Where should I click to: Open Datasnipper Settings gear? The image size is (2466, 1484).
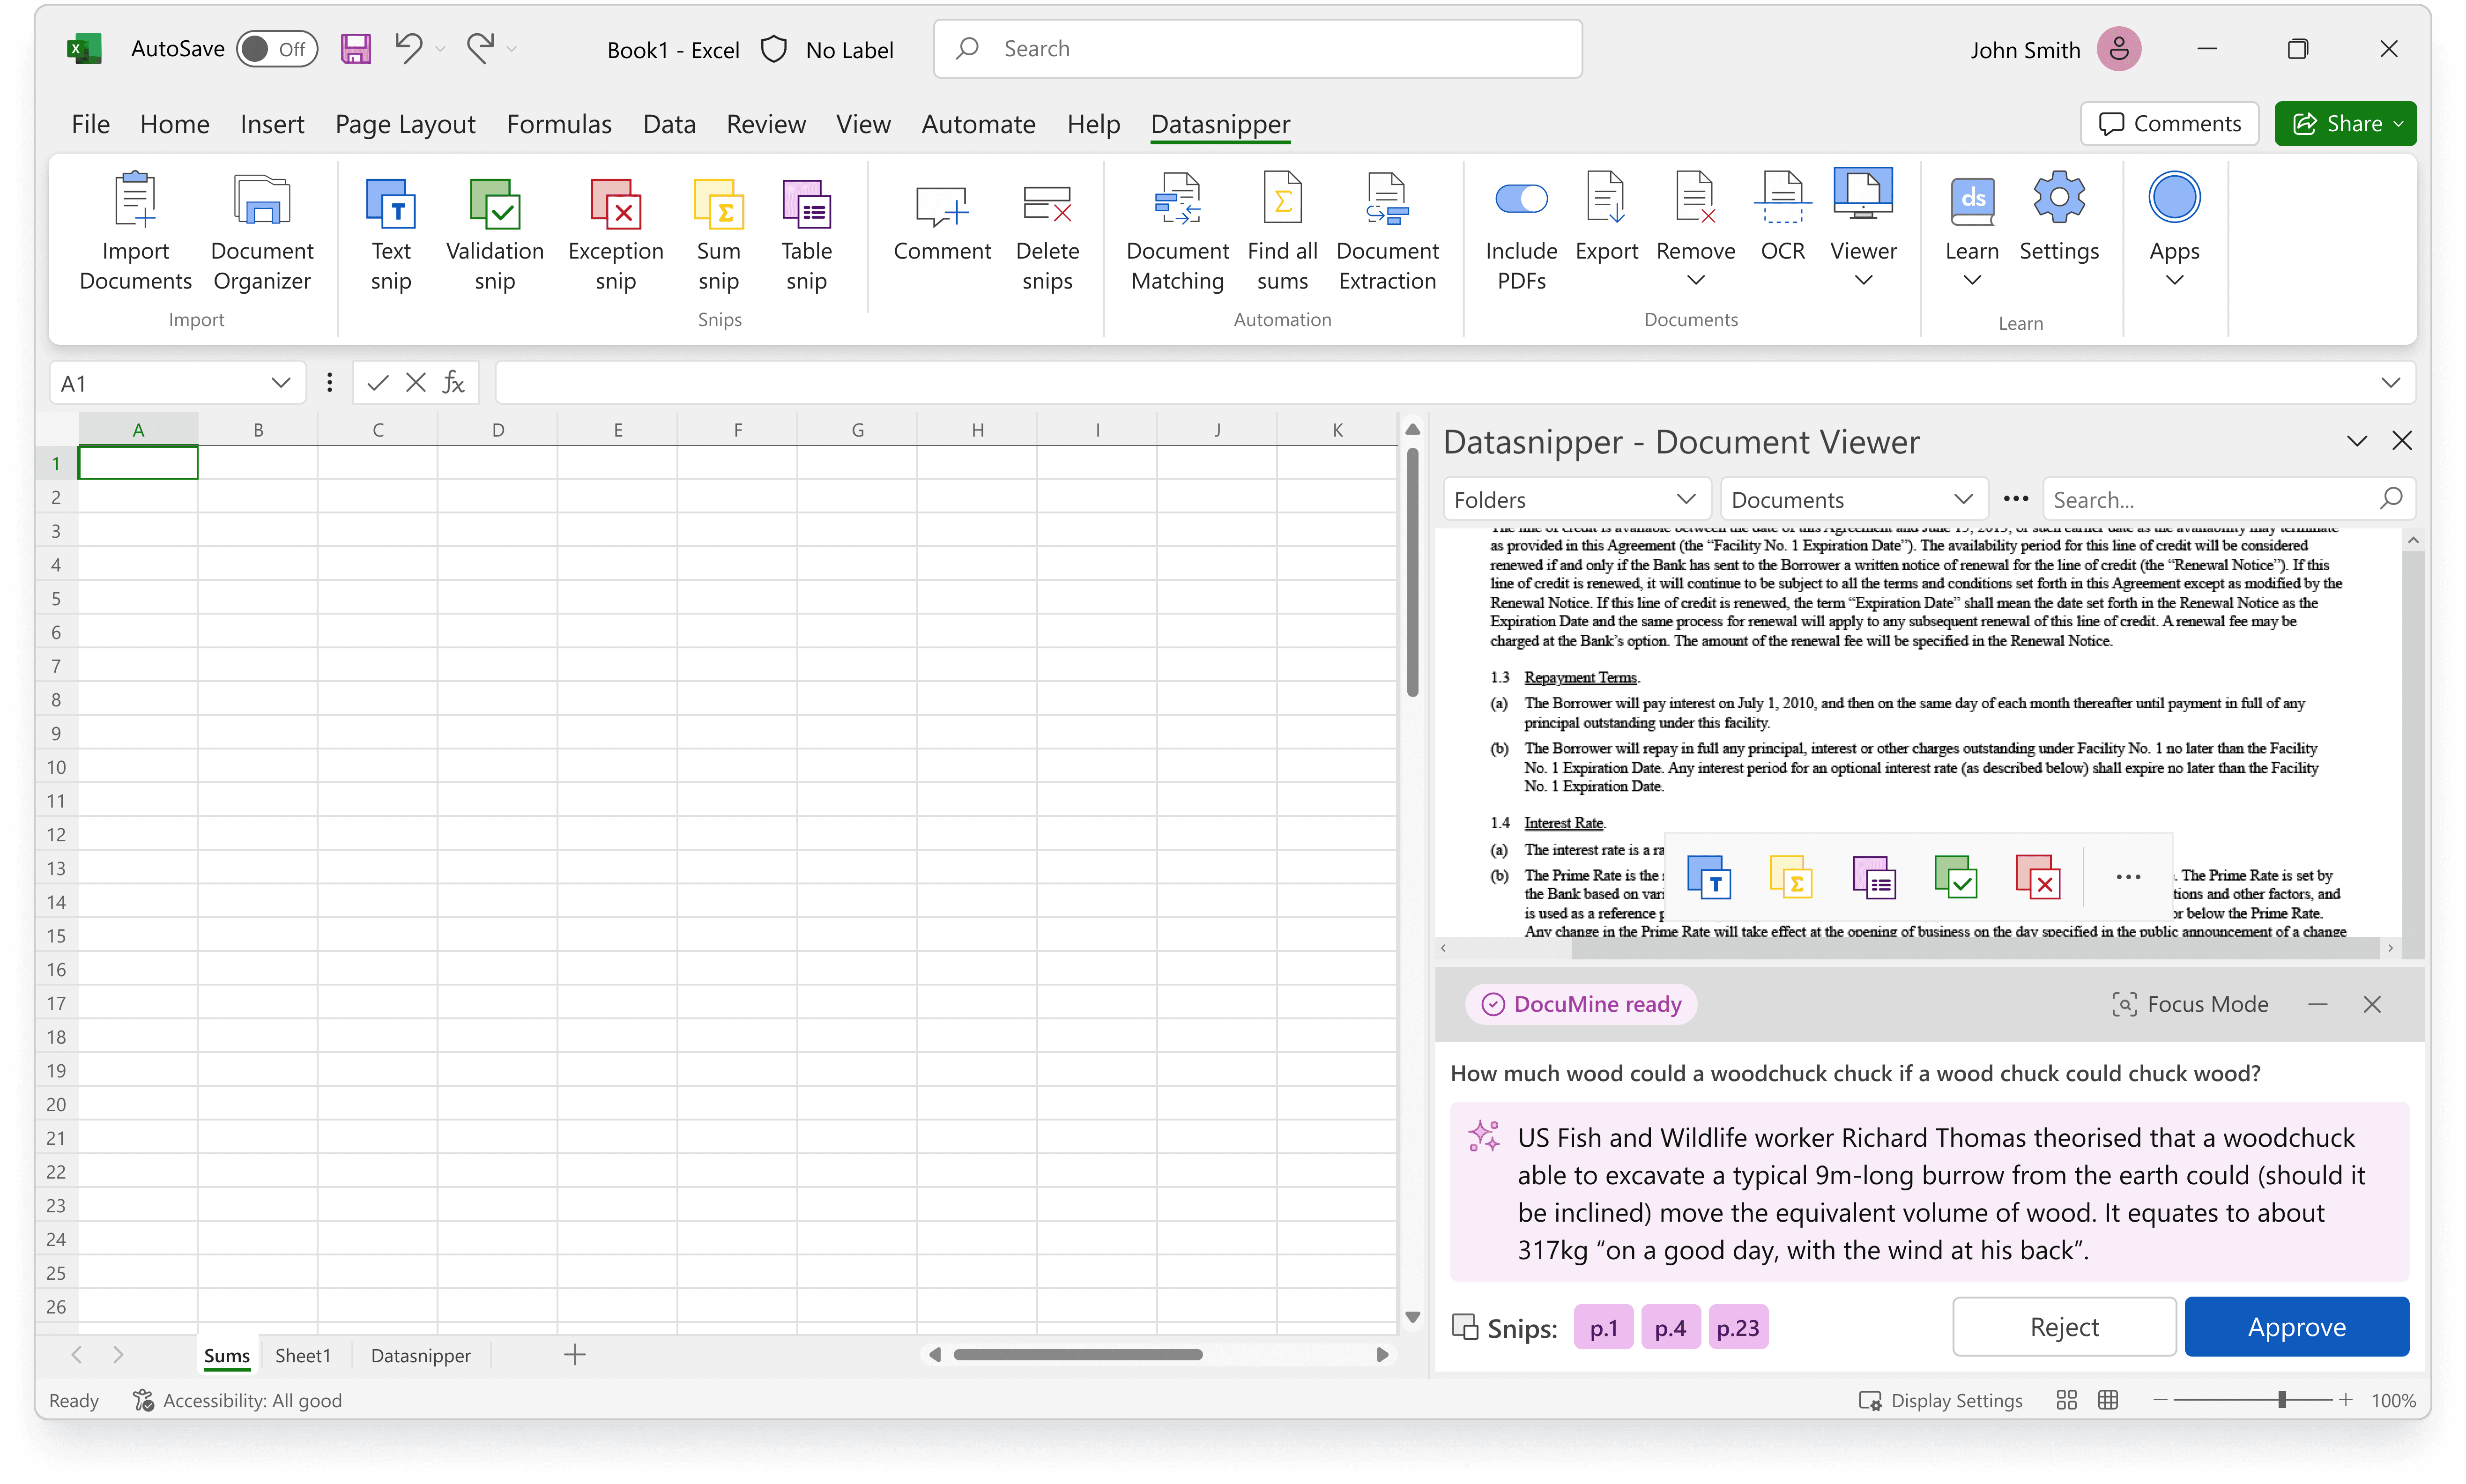[x=2058, y=199]
